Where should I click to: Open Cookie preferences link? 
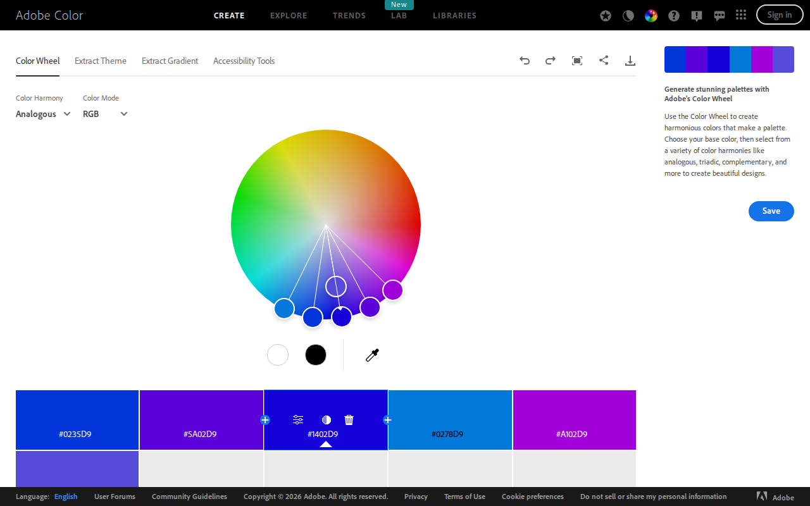tap(533, 497)
